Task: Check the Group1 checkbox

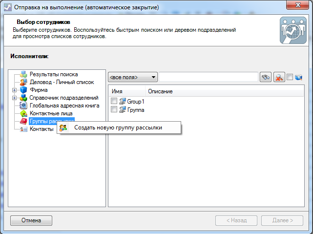Action: [114, 102]
